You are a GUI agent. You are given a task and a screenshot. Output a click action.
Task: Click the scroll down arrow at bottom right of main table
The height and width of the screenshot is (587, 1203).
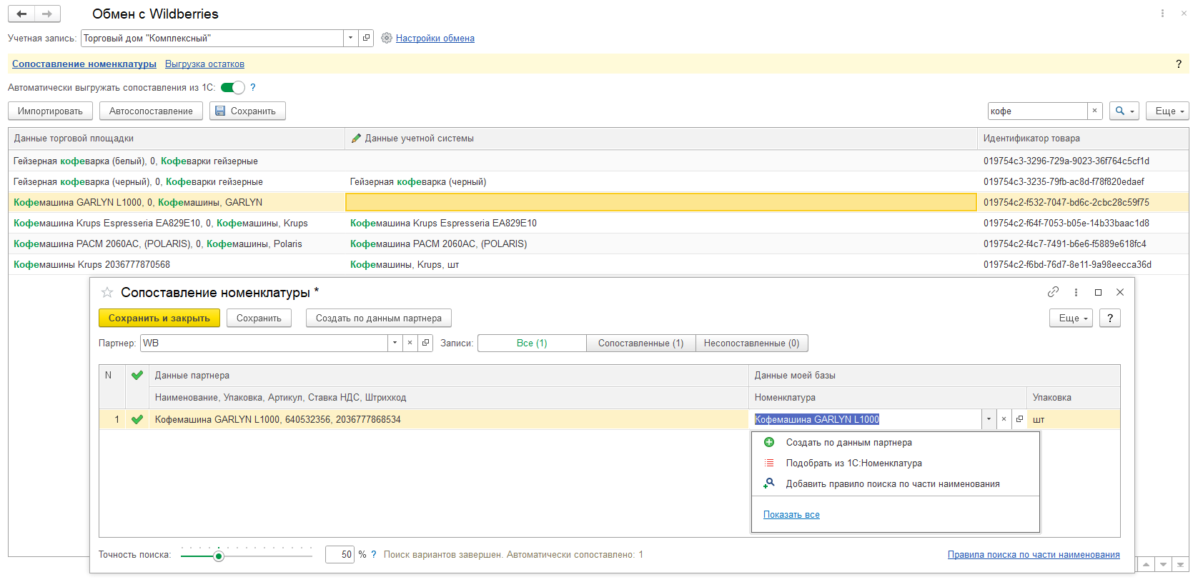(x=1164, y=564)
